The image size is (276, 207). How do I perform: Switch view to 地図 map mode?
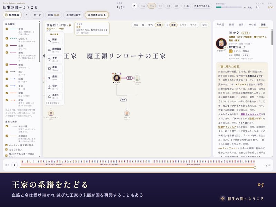click(x=136, y=25)
